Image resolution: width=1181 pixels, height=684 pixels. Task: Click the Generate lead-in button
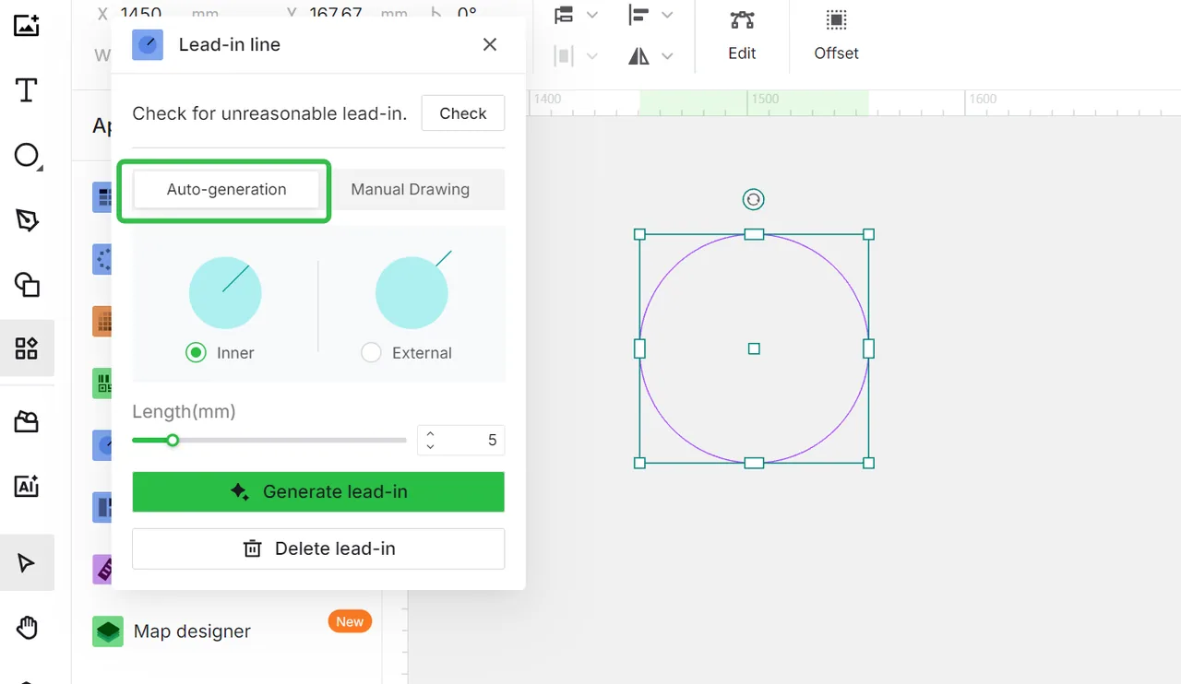[318, 491]
